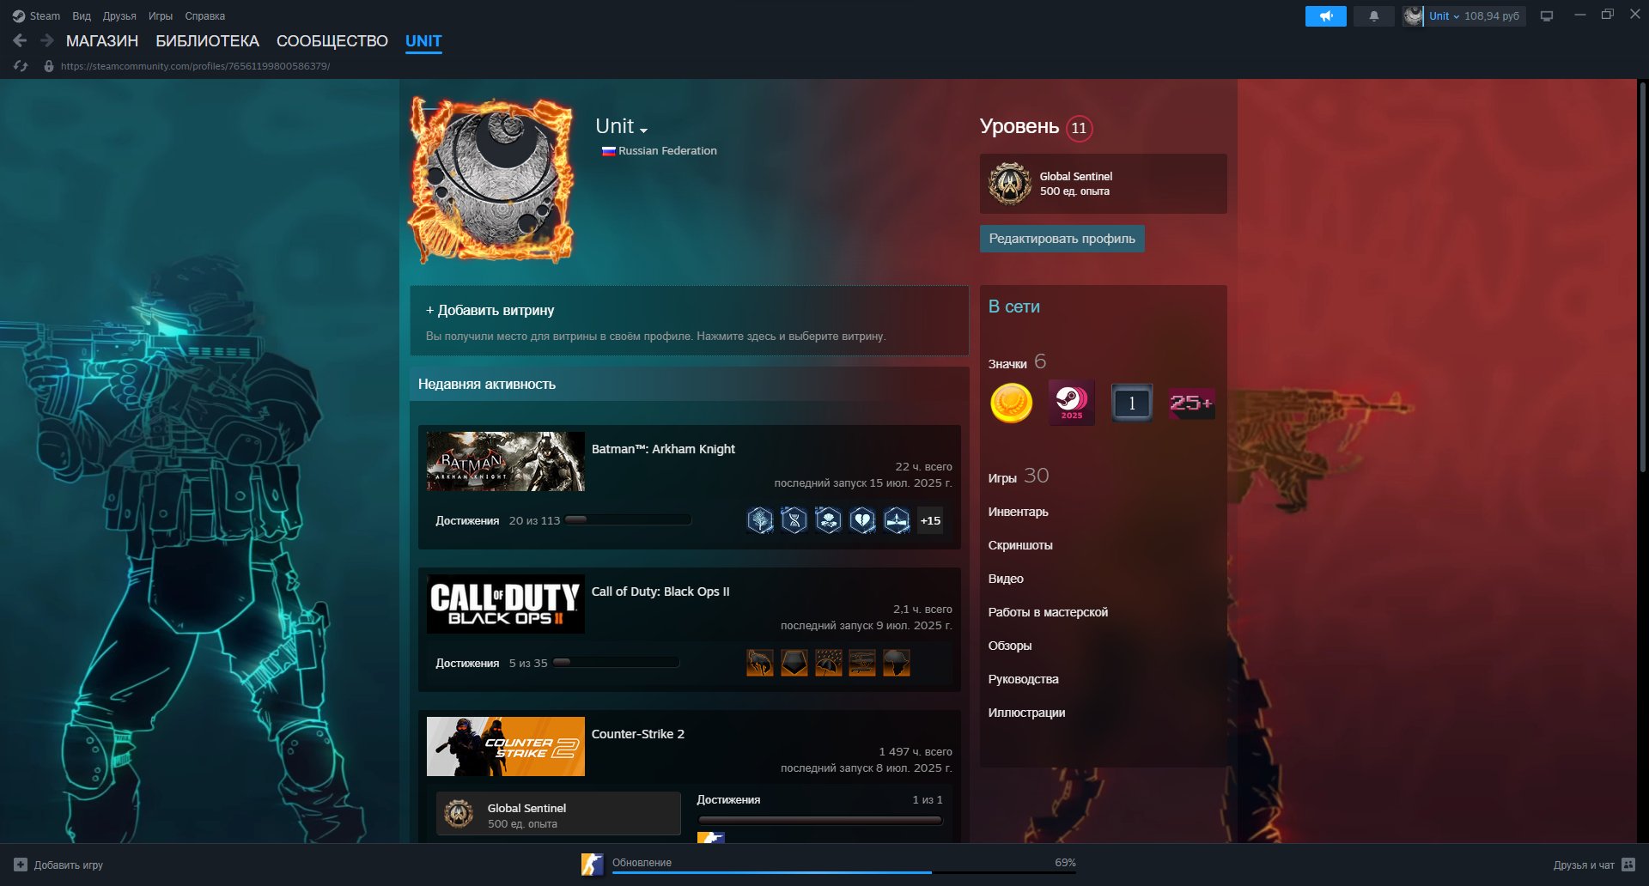Screen dimensions: 1649x886
Task: Open the Steam 2025 badge
Action: pos(1071,403)
